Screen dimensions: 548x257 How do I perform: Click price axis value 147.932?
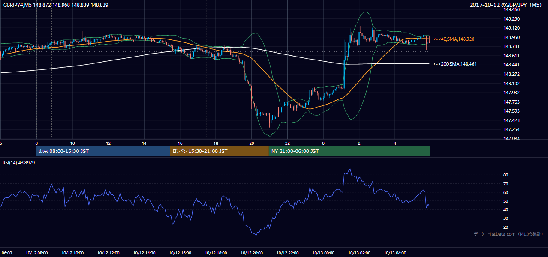click(x=512, y=93)
